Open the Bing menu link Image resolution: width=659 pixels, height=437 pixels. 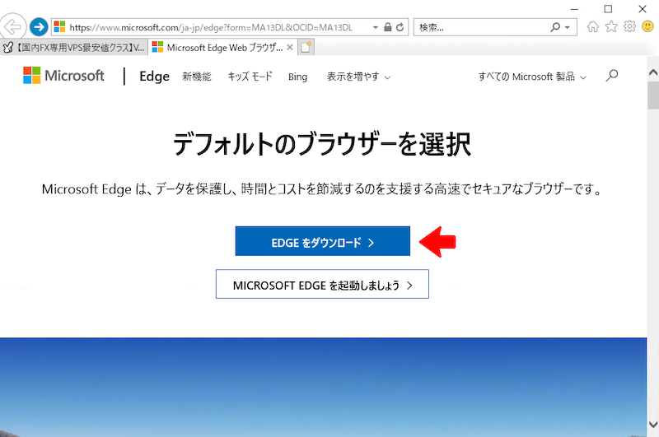pyautogui.click(x=297, y=77)
